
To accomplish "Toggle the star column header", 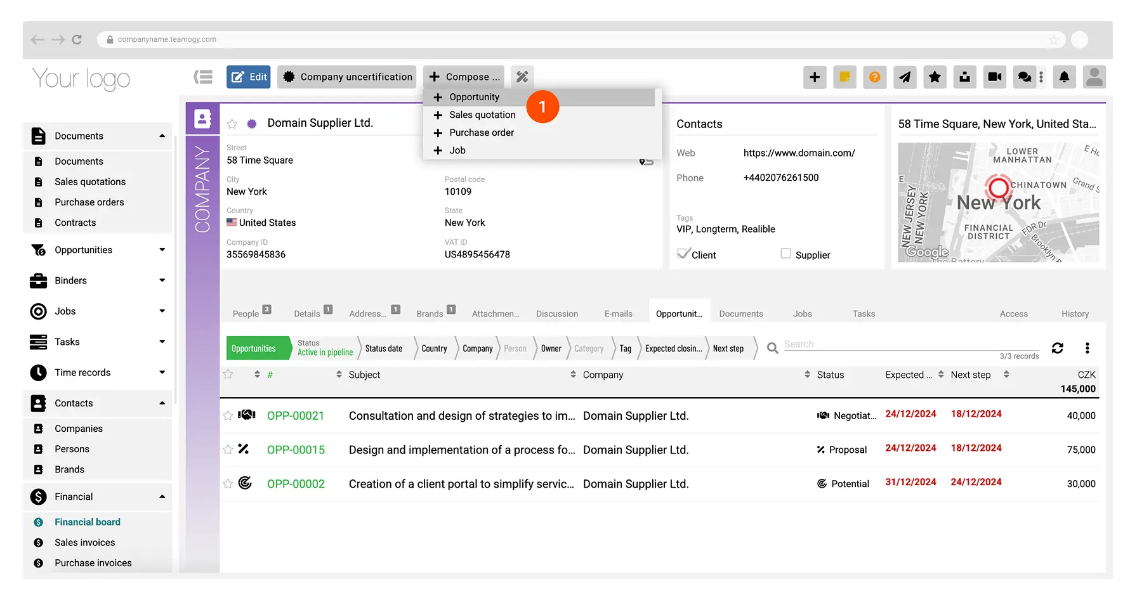I will [x=228, y=374].
